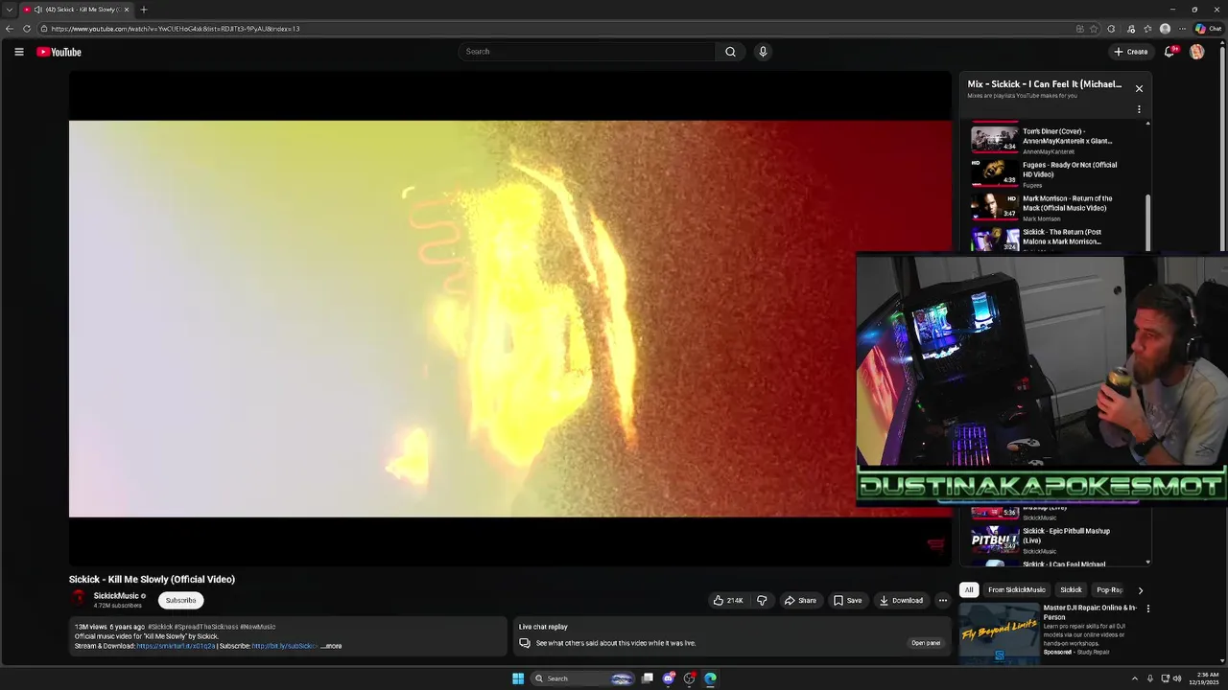The height and width of the screenshot is (690, 1228).
Task: Click the video player to pause
Action: click(509, 318)
